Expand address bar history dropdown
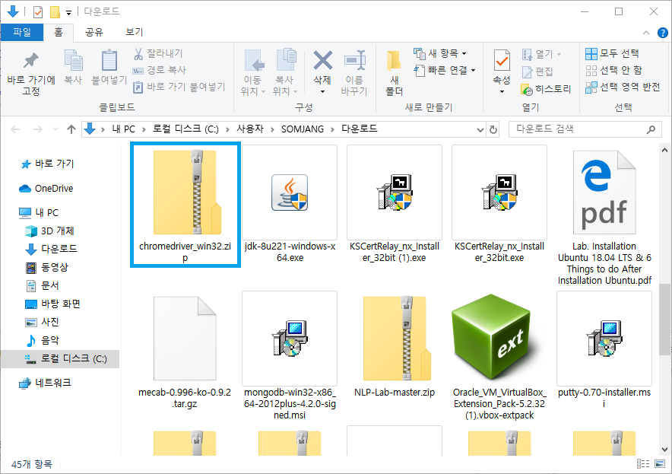This screenshot has width=672, height=474. [480, 129]
